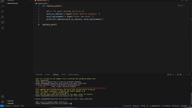Click the remote window indicator in status bar
The width and height of the screenshot is (192, 108).
pyautogui.click(x=2, y=106)
